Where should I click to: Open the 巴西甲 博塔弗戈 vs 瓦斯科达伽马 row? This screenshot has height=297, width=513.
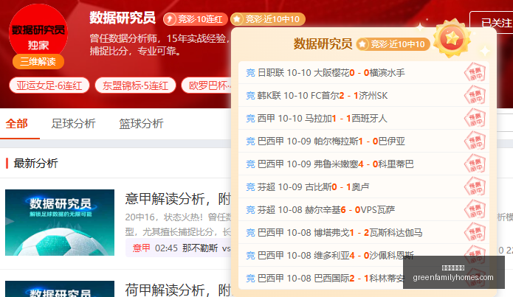coord(364,233)
